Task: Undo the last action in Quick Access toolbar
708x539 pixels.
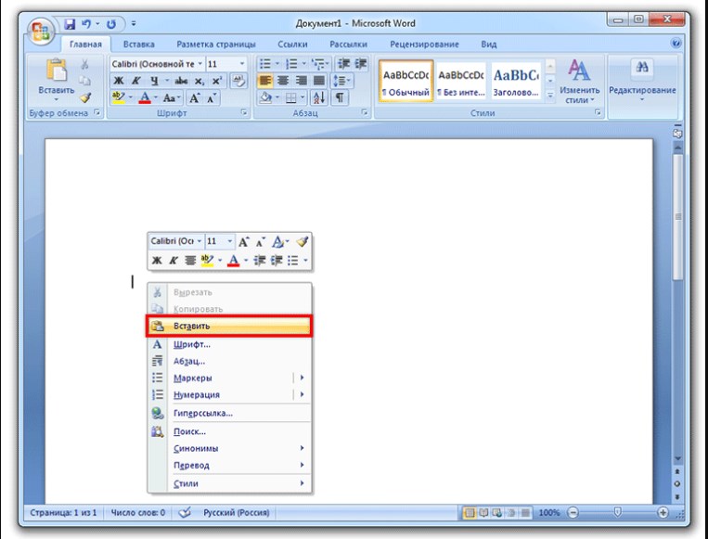Action: 86,23
